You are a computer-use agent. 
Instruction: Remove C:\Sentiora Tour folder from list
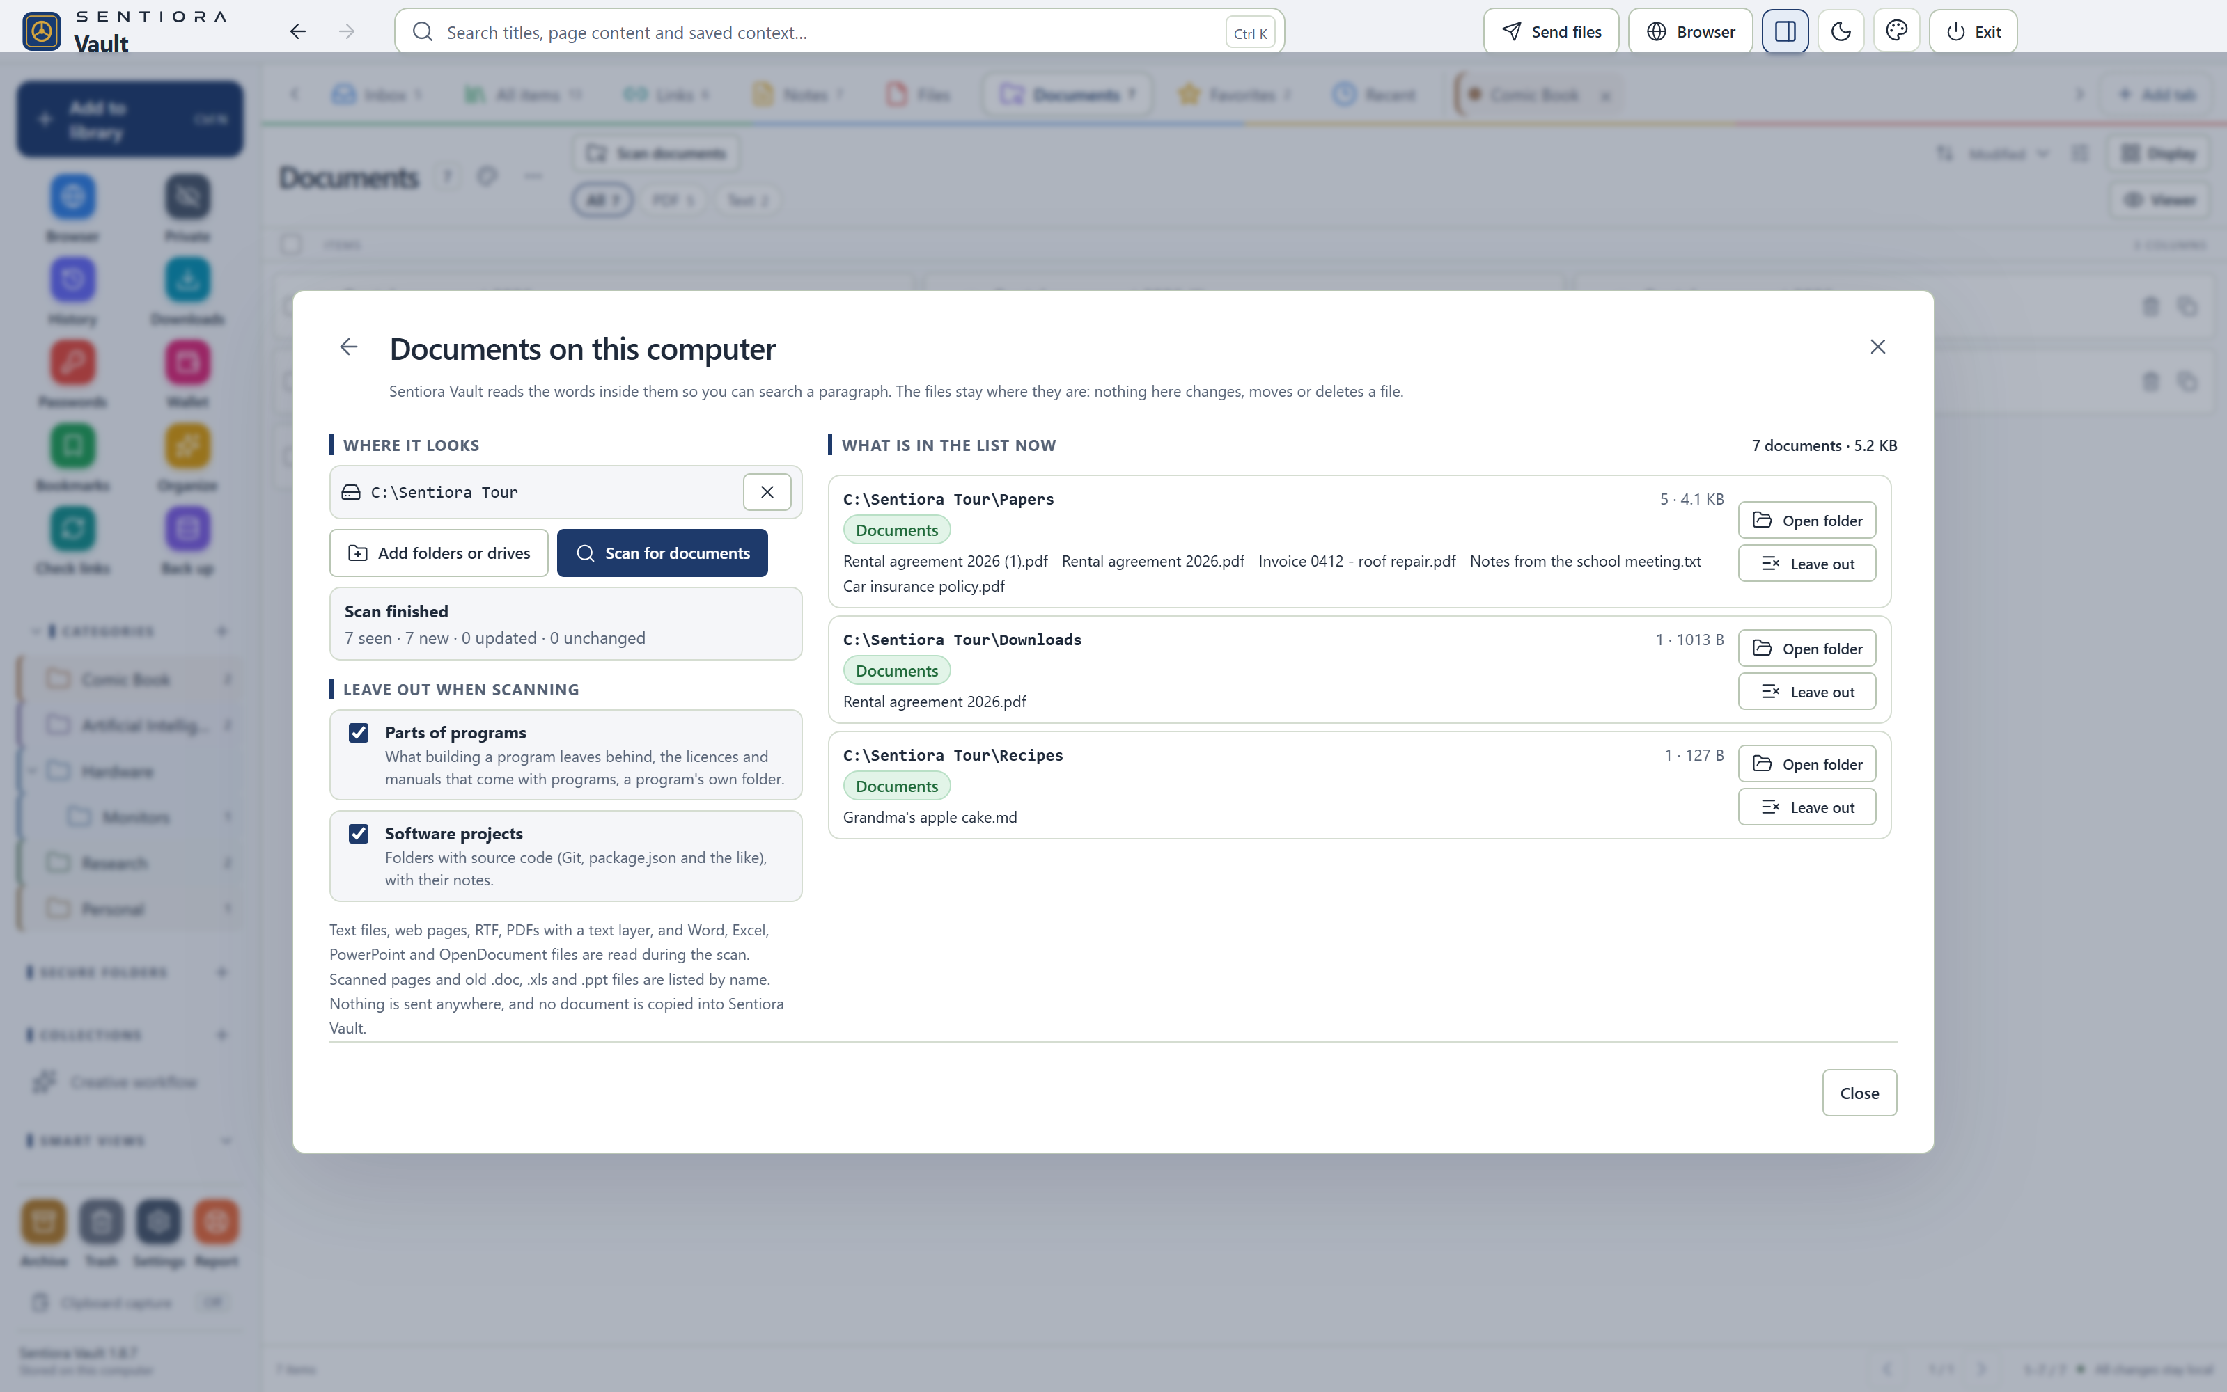coord(766,491)
